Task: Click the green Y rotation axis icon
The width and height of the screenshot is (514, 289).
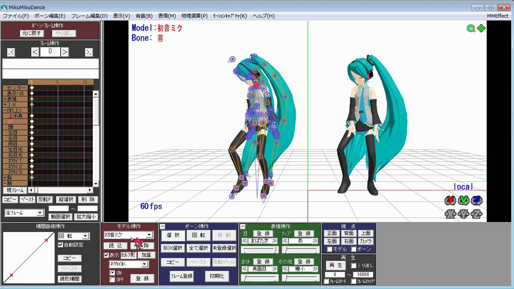Action: [463, 200]
